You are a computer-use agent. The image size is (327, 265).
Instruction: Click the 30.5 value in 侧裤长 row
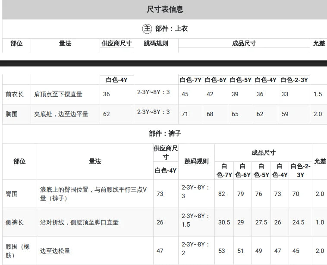tap(224, 222)
